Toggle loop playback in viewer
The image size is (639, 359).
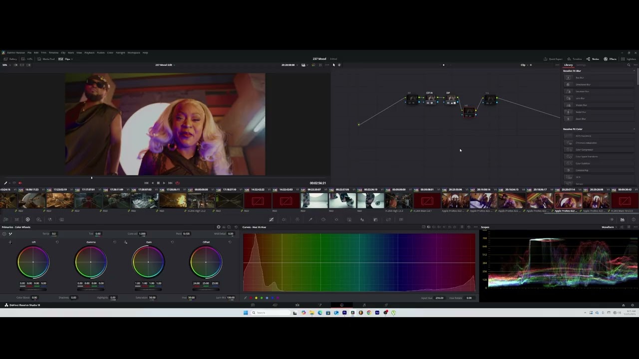[177, 183]
